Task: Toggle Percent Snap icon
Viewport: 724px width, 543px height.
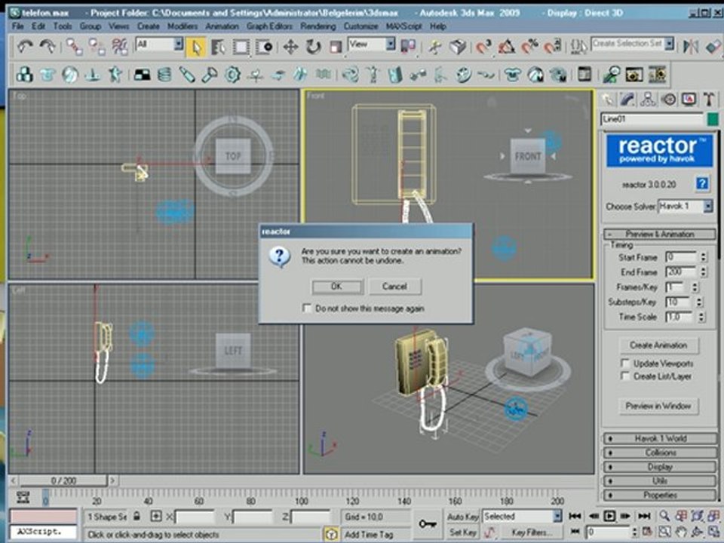Action: 529,47
